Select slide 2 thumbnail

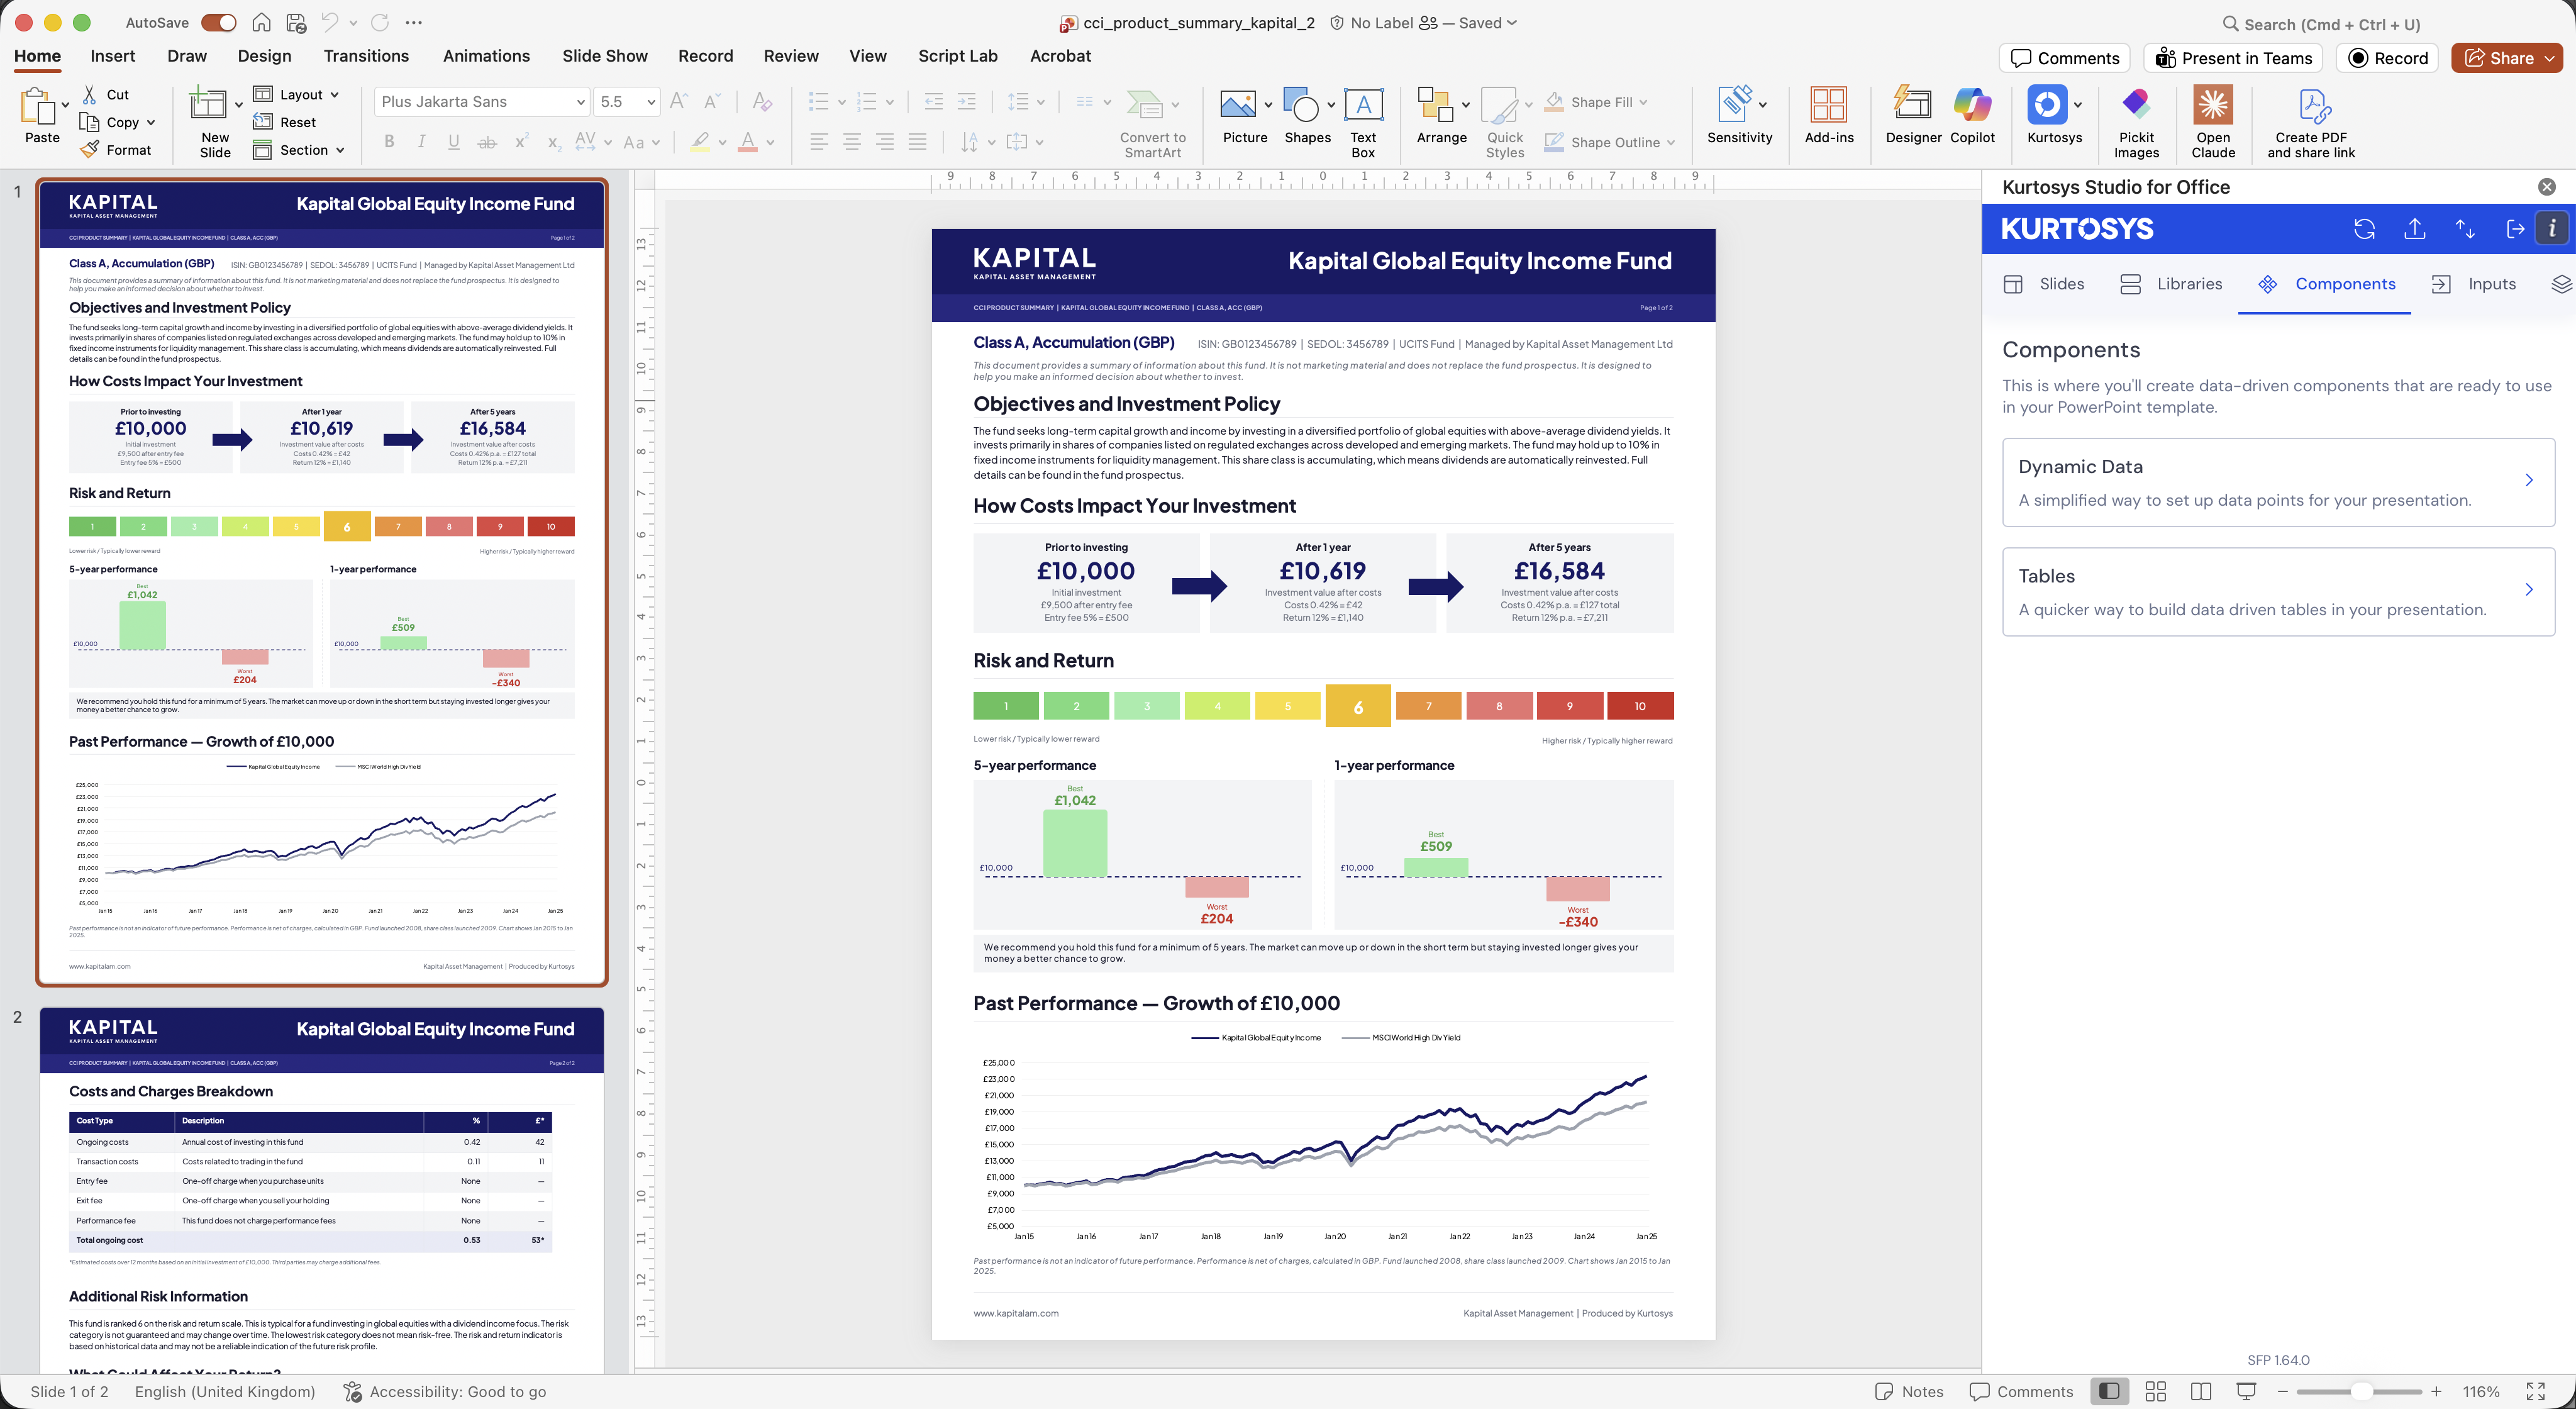pos(321,1190)
